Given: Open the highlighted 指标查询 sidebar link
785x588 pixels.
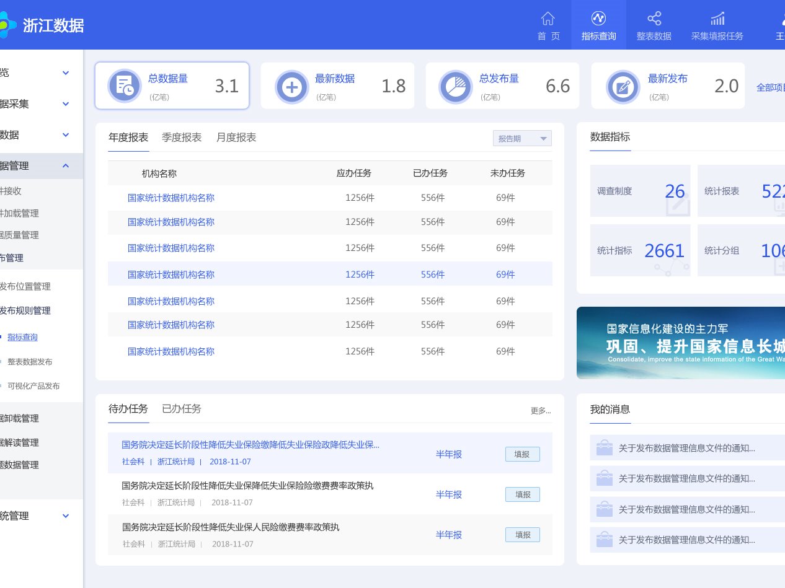Looking at the screenshot, I should point(22,337).
